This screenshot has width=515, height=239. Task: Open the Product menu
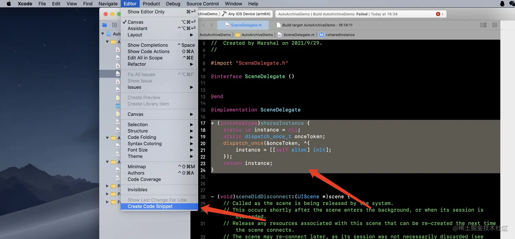tap(151, 4)
